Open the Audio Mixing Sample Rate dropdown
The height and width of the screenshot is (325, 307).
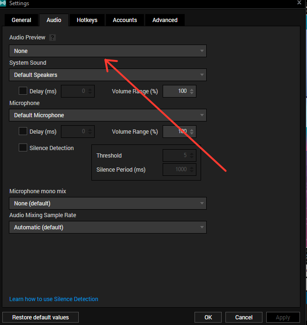tap(108, 227)
